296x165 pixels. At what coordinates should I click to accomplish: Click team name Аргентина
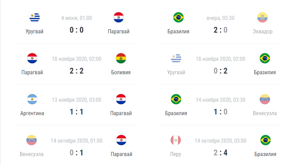[x=32, y=113]
